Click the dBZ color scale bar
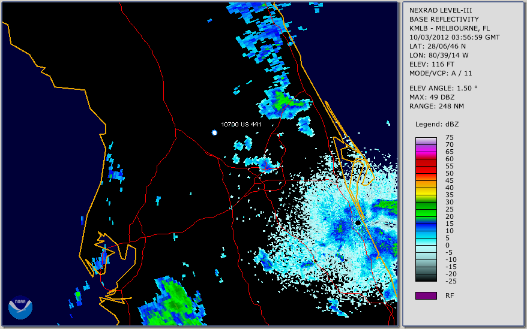Viewport: 527px width, 329px height. pos(426,209)
